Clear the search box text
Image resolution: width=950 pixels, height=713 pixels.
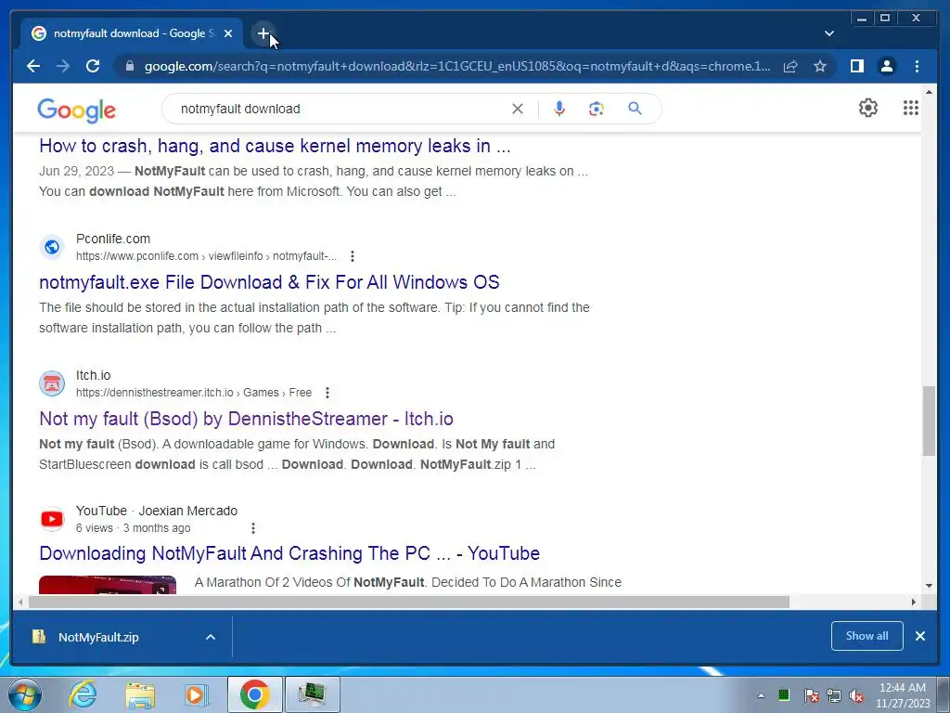518,109
